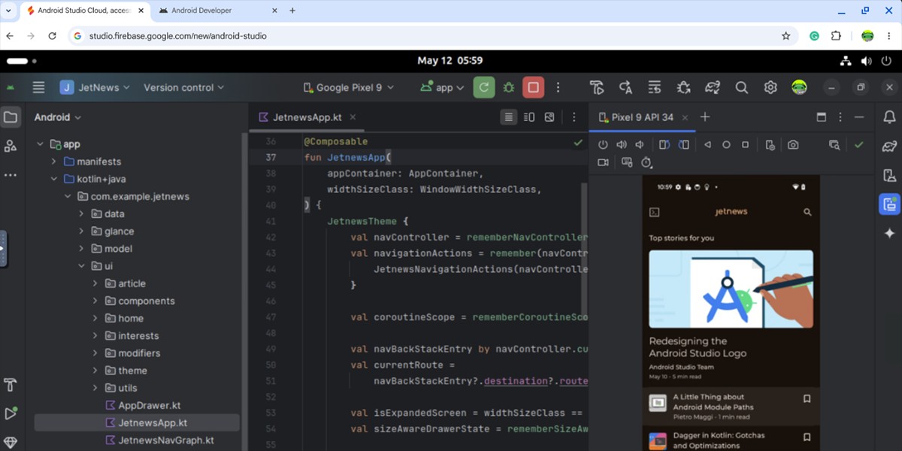Expand the article package
Viewport: 902px width, 451px height.
coord(95,283)
